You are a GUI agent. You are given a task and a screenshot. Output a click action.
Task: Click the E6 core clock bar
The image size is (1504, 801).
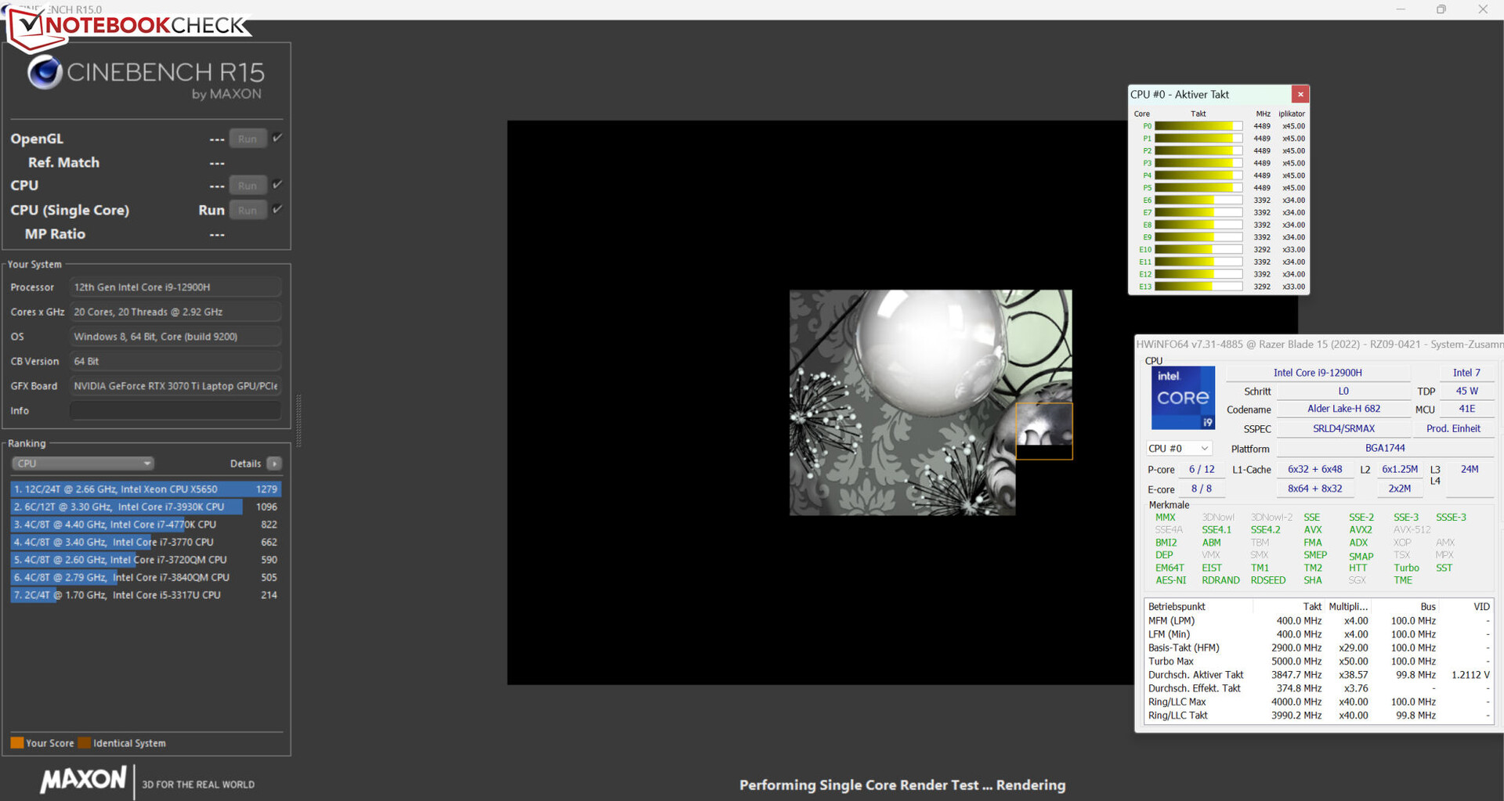click(x=1198, y=200)
